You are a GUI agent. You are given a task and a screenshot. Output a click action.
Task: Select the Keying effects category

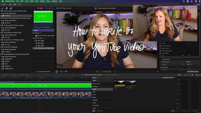tap(102, 89)
